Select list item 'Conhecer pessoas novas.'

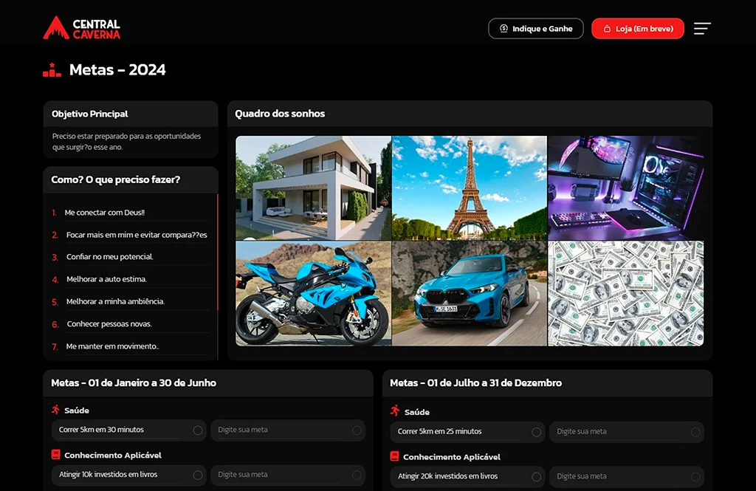pos(109,324)
